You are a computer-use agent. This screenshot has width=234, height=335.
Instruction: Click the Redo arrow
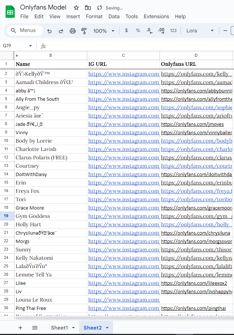point(61,31)
